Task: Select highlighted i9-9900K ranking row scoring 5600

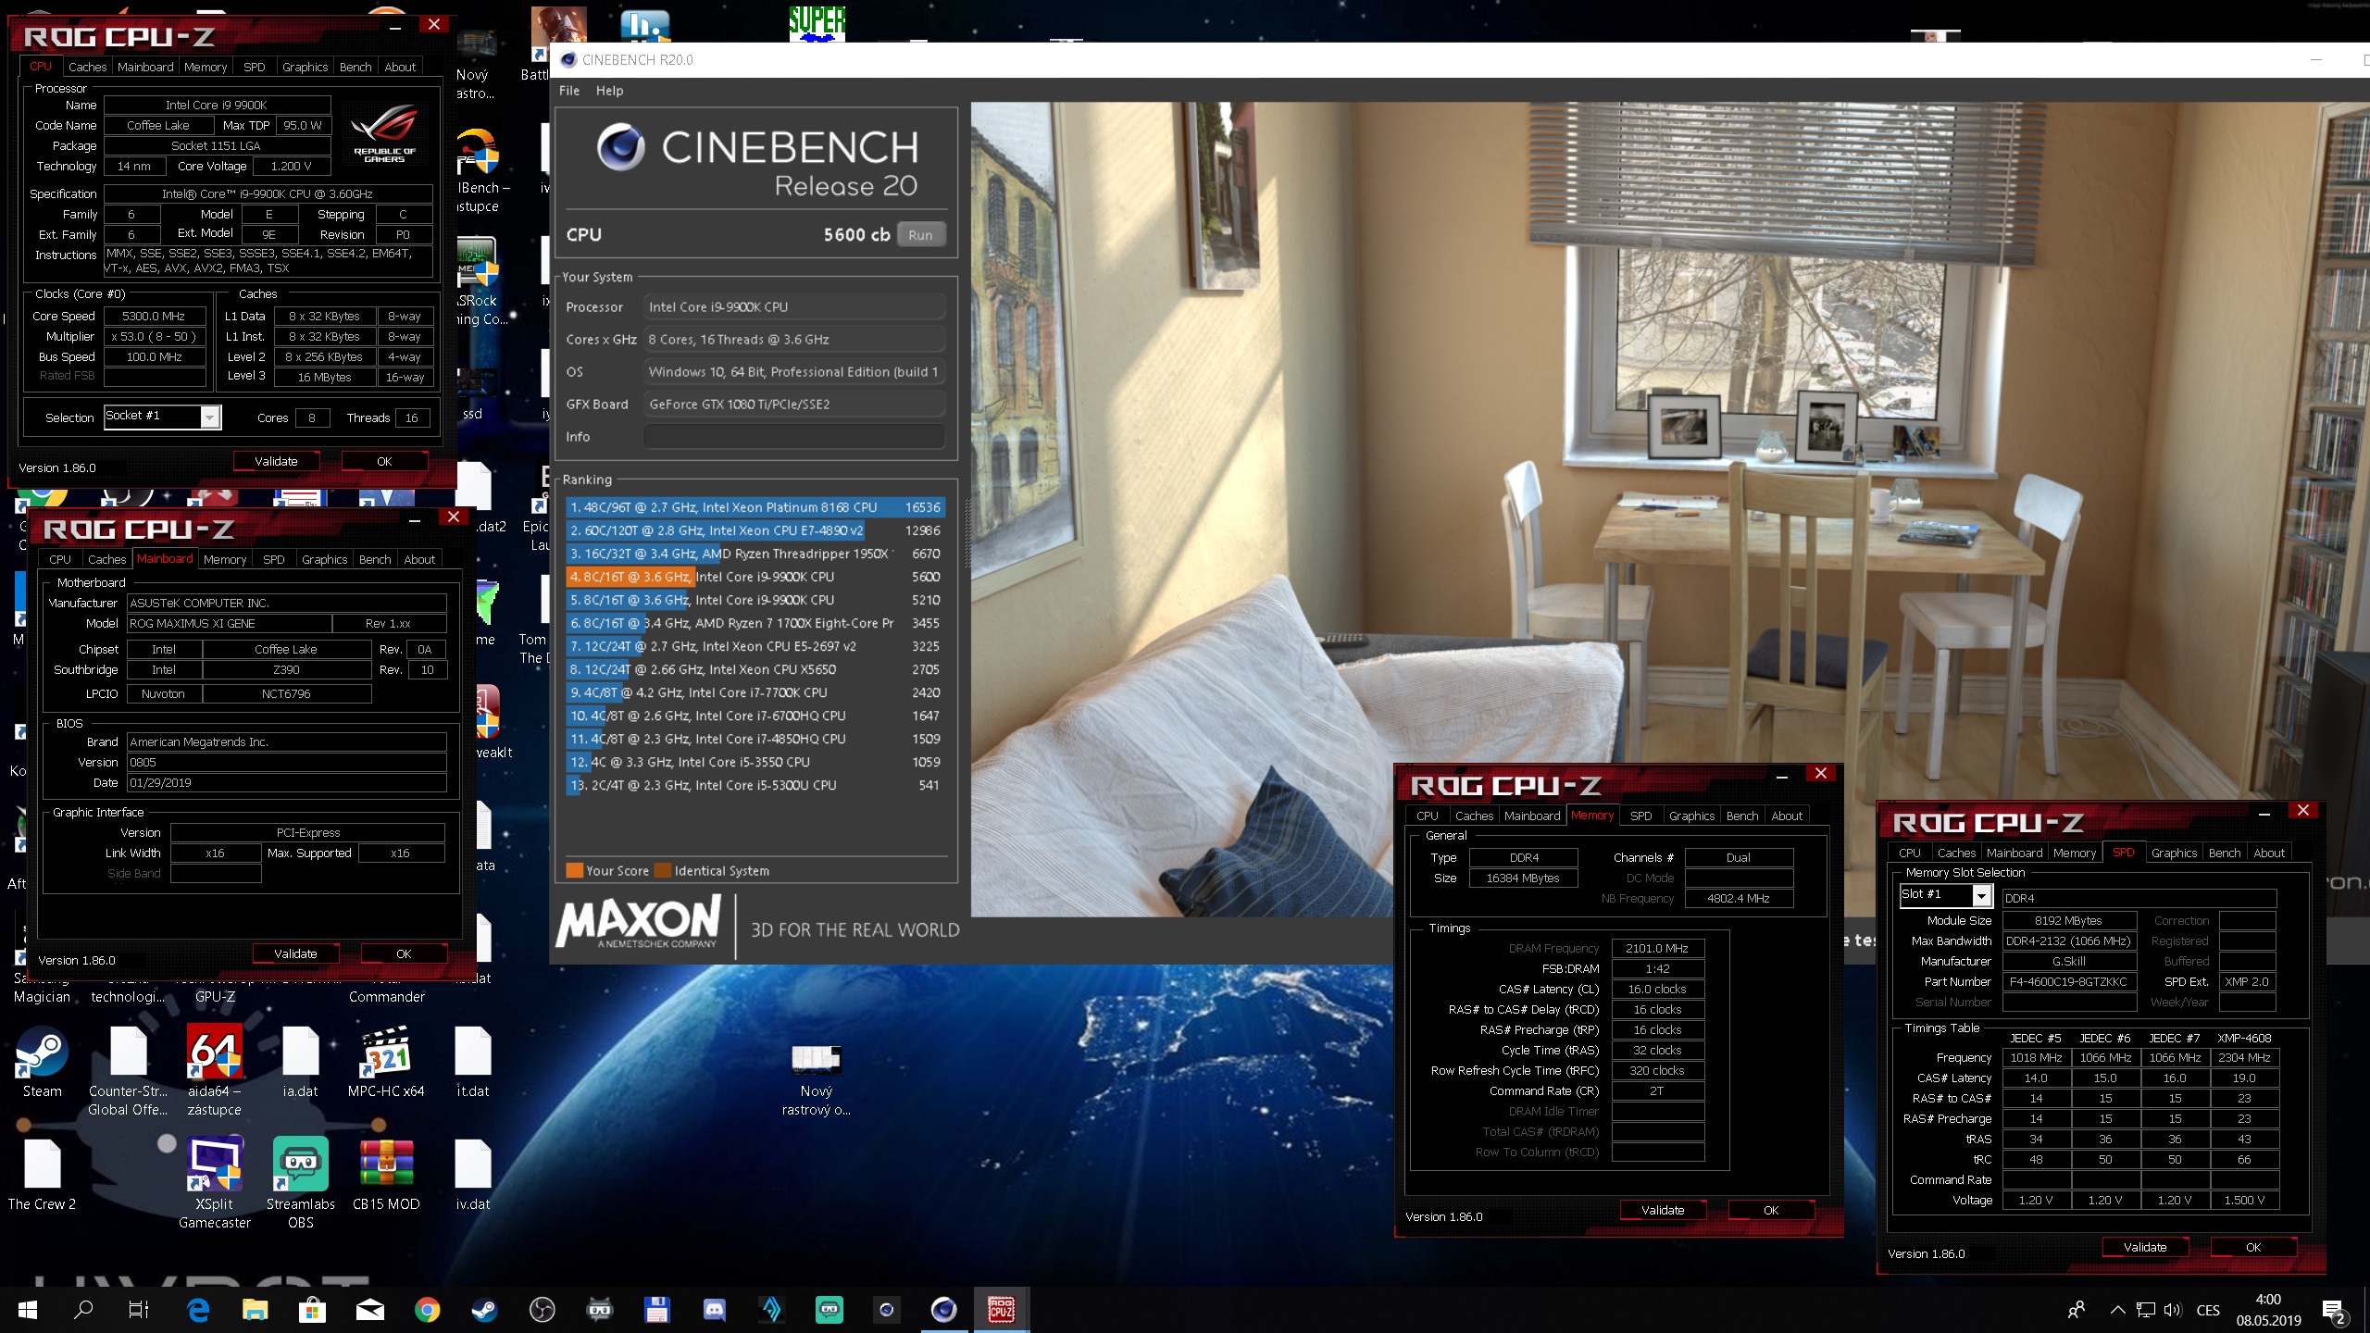Action: (x=755, y=577)
